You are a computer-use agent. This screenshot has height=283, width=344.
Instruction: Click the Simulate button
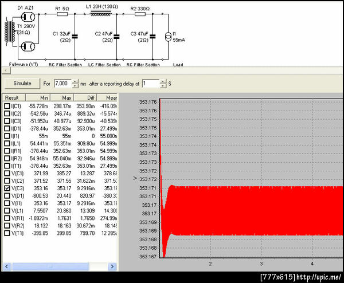pos(22,84)
